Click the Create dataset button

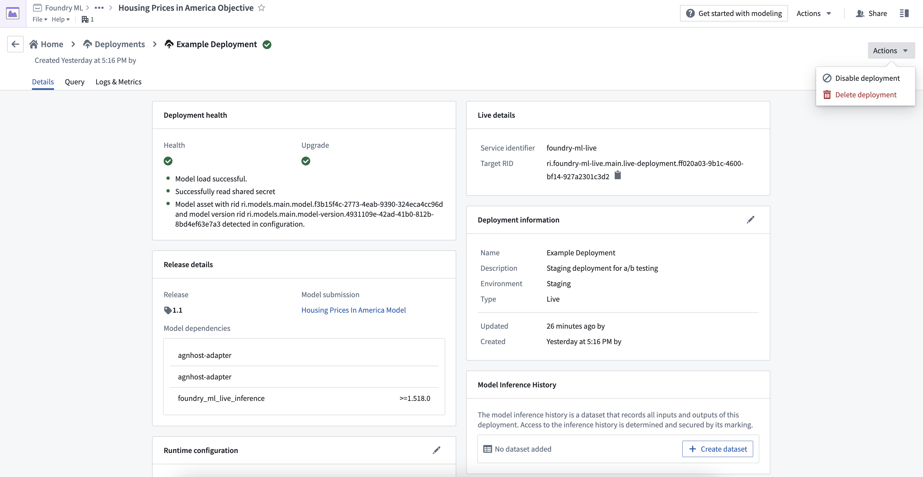click(x=717, y=449)
